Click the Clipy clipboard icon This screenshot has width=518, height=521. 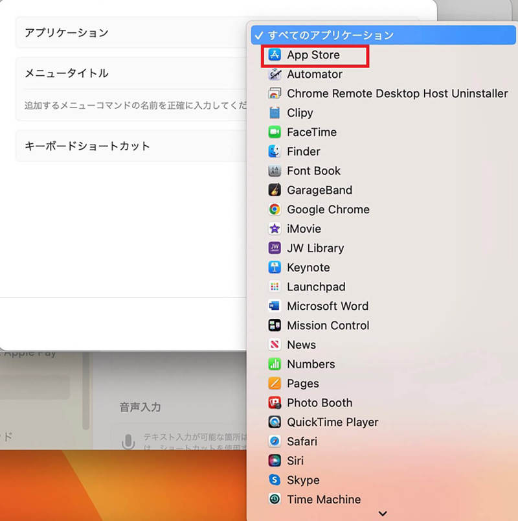pyautogui.click(x=275, y=113)
